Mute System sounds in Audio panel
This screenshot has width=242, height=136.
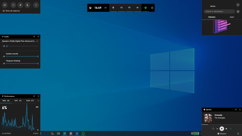(x=4, y=56)
